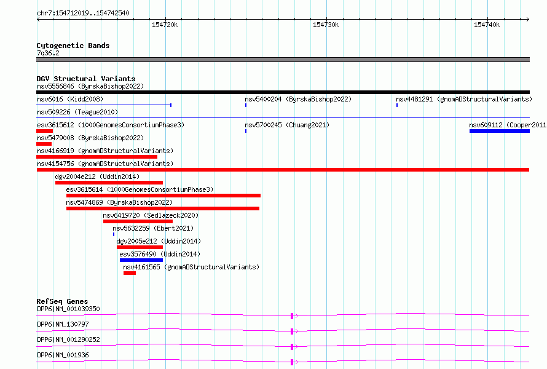Open variant nsv4161565 (gnomADStructuralVariants)
This screenshot has width=547, height=369.
[x=191, y=267]
